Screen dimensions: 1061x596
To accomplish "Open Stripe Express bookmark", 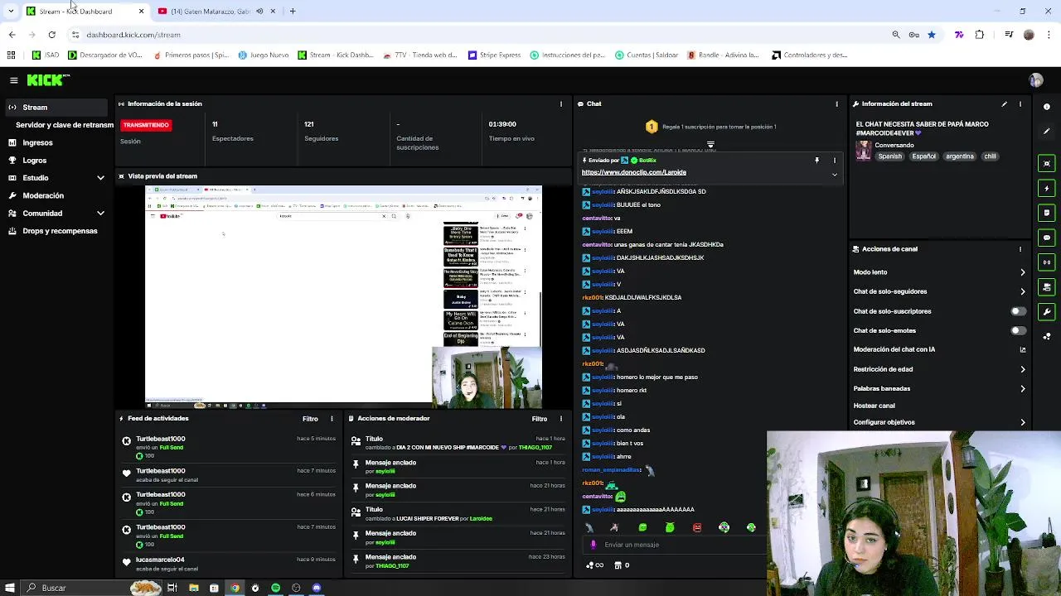I will [494, 55].
